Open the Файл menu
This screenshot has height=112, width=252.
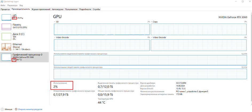[3, 5]
